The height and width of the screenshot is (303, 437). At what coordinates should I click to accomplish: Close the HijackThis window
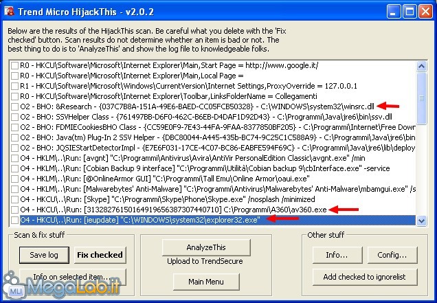click(425, 12)
